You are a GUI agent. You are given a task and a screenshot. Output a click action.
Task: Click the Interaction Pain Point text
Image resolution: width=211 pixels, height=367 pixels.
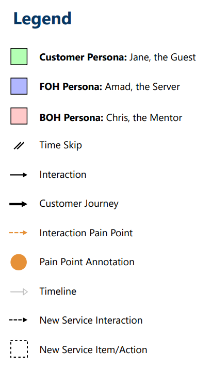click(x=86, y=233)
